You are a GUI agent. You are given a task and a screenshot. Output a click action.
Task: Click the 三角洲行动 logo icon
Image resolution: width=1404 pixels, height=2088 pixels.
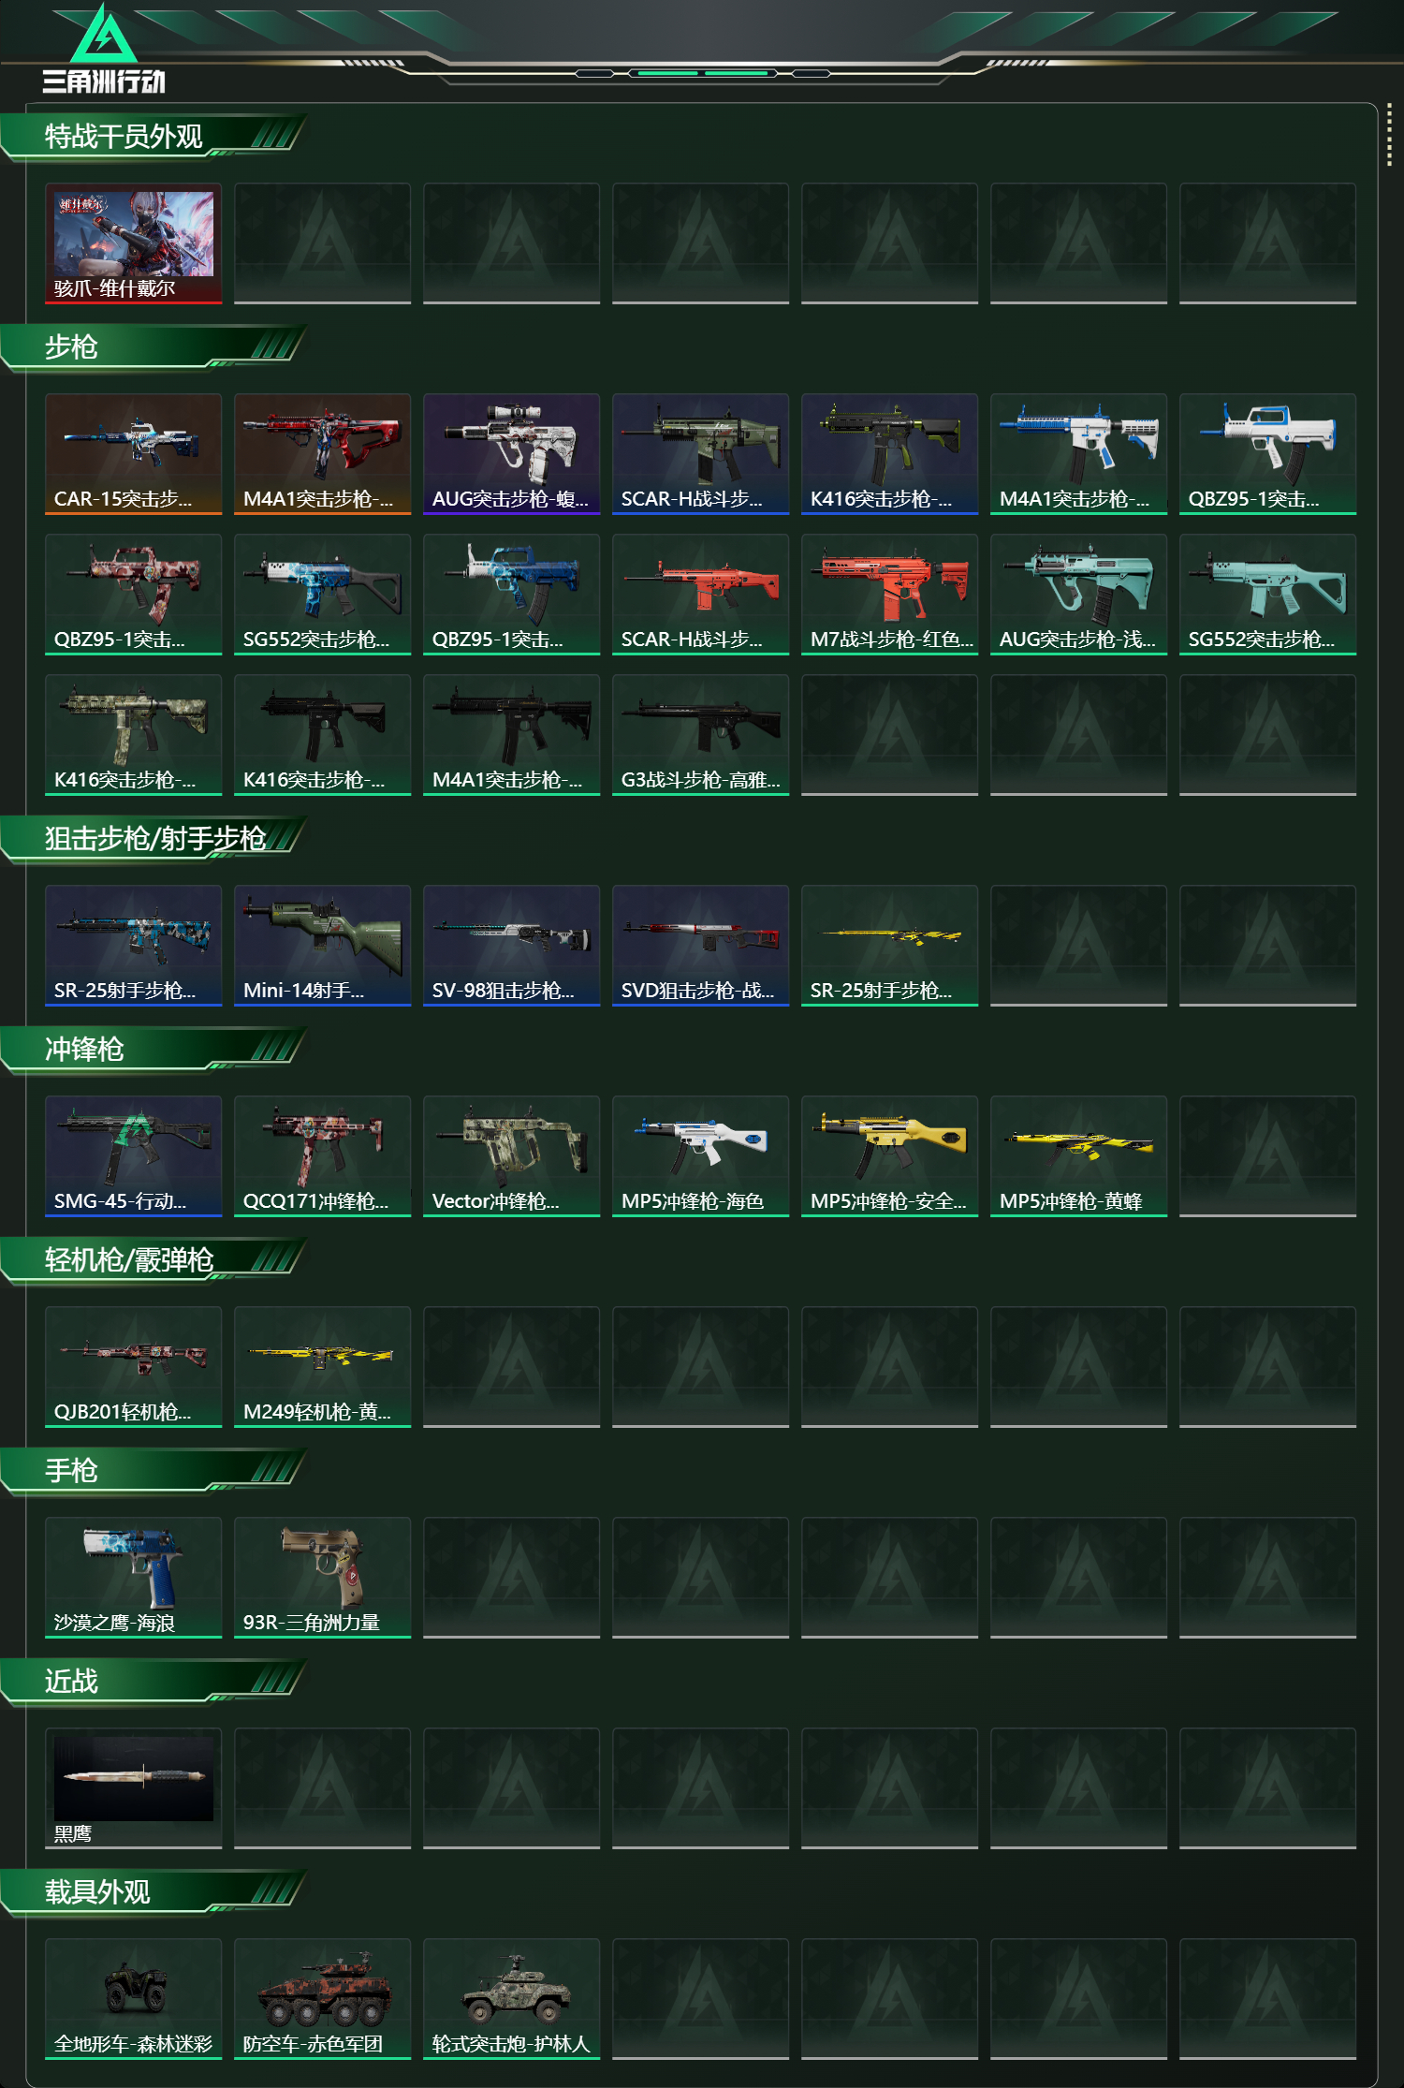pos(104,34)
